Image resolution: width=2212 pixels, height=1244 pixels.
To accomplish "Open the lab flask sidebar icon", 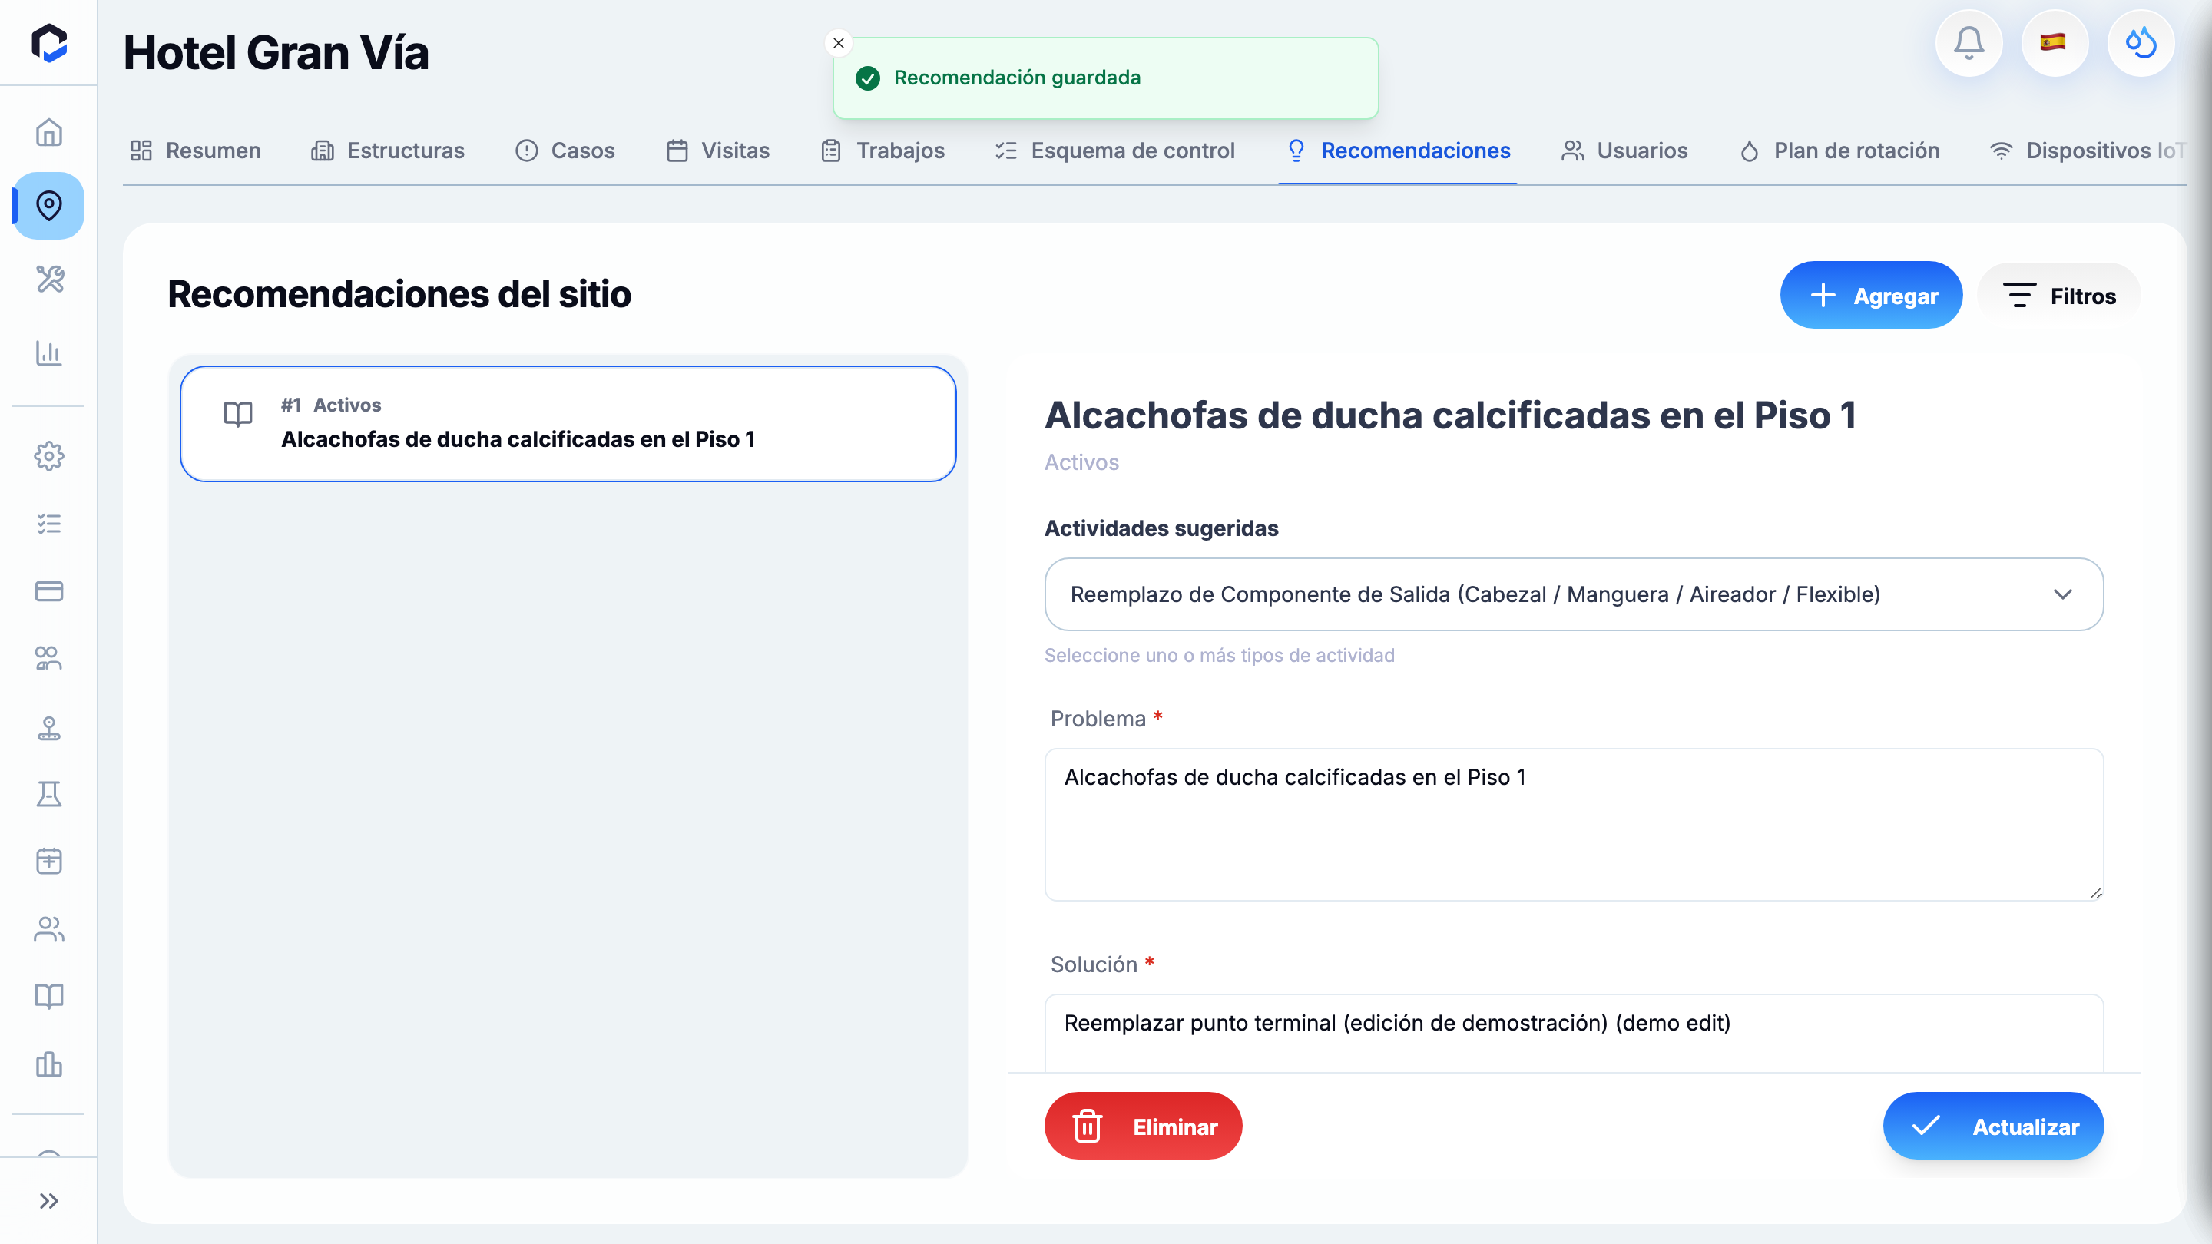I will [x=49, y=794].
